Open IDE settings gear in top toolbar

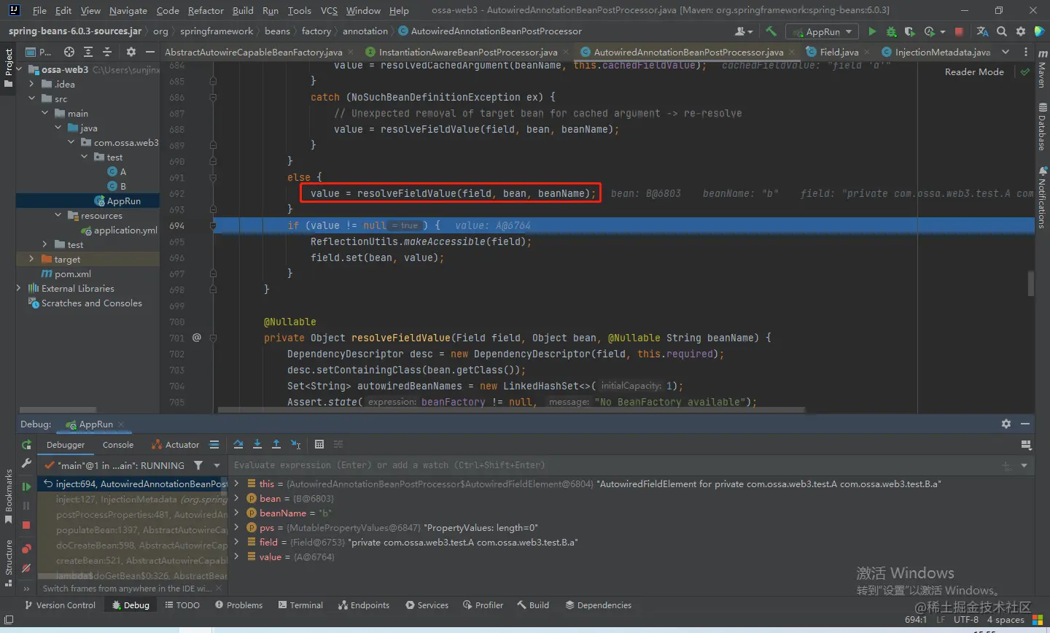pyautogui.click(x=1020, y=31)
